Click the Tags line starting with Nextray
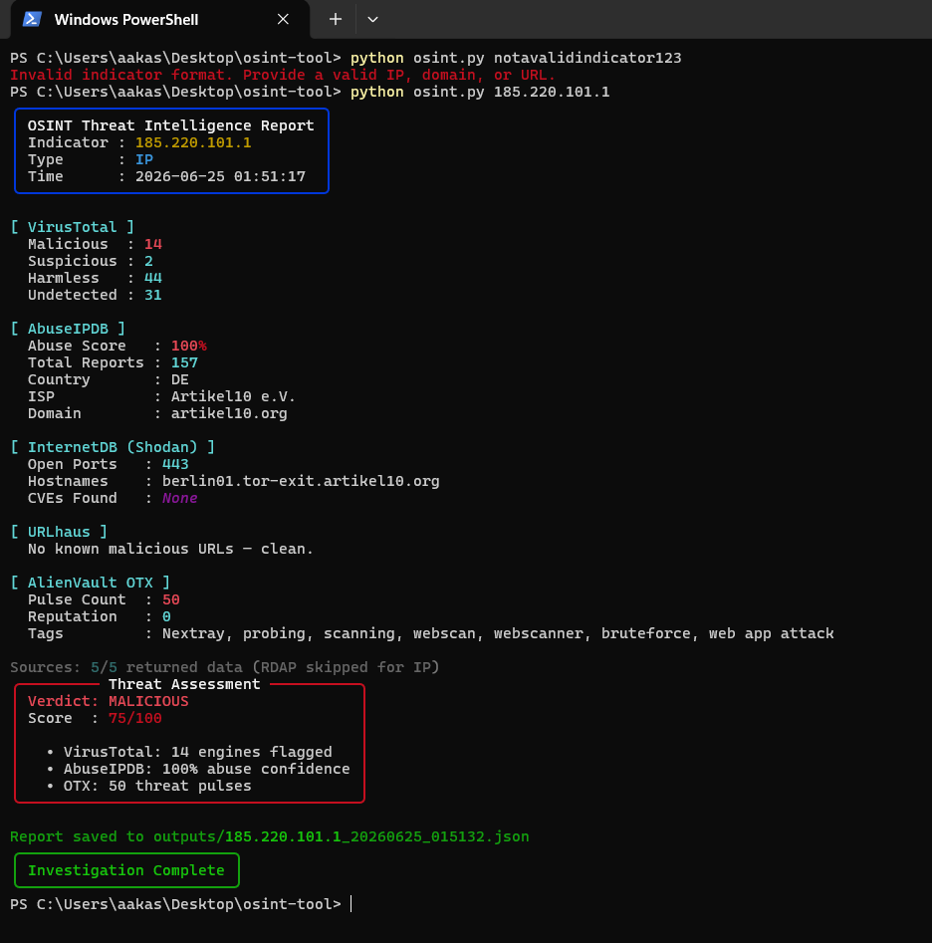 pyautogui.click(x=498, y=633)
